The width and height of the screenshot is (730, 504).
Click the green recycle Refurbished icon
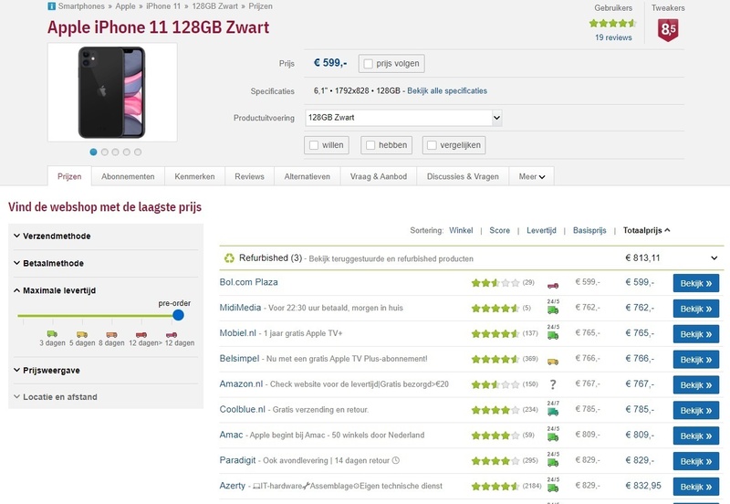click(229, 258)
